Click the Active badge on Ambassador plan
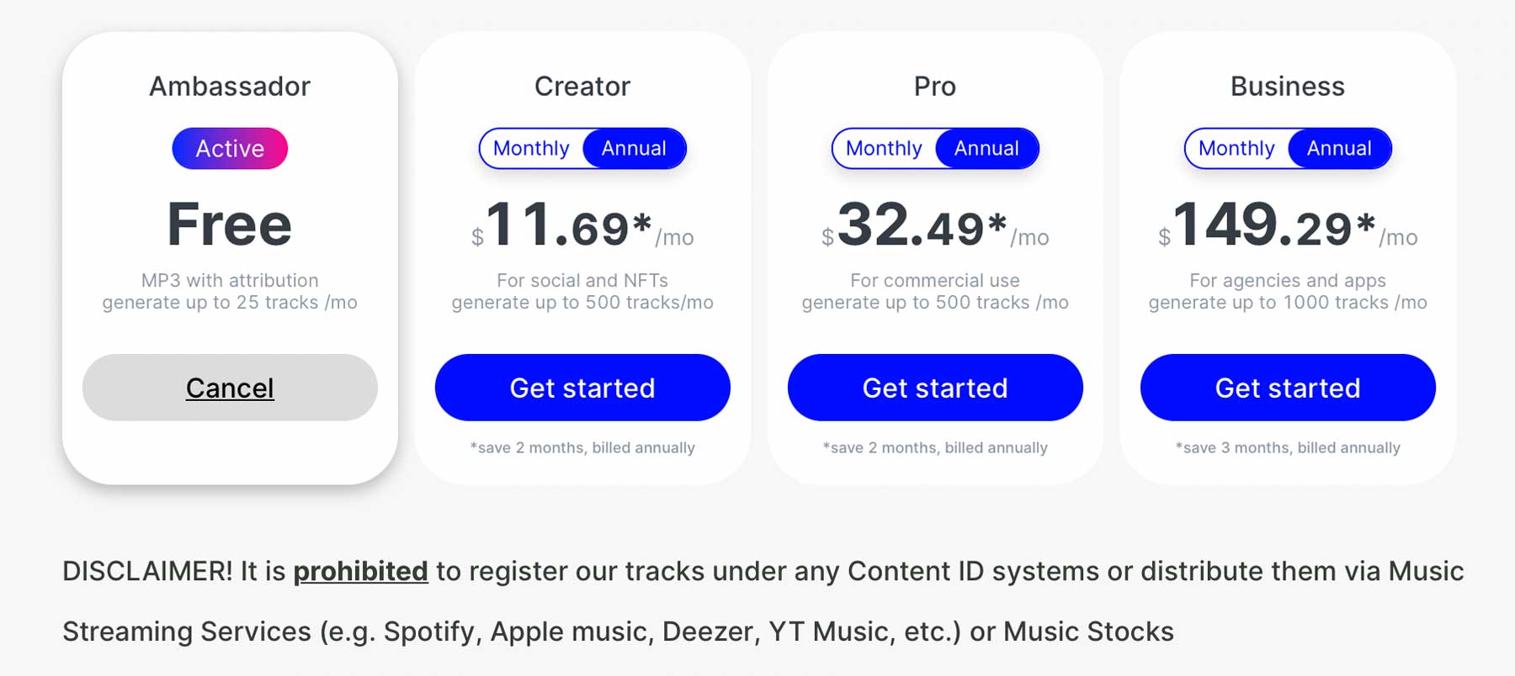Screen dimensions: 1515x676 pyautogui.click(x=230, y=148)
